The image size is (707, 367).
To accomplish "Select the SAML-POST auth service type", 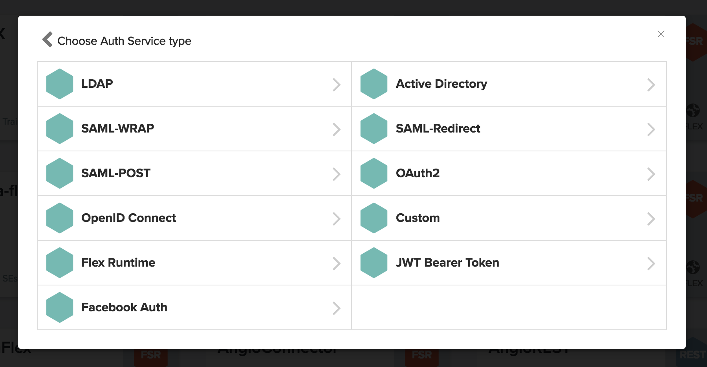I will coord(116,173).
